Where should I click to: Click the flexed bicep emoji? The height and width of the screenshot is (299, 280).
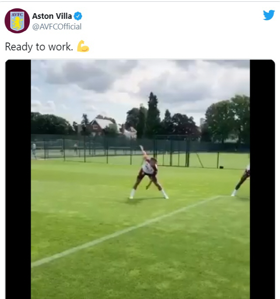point(83,46)
